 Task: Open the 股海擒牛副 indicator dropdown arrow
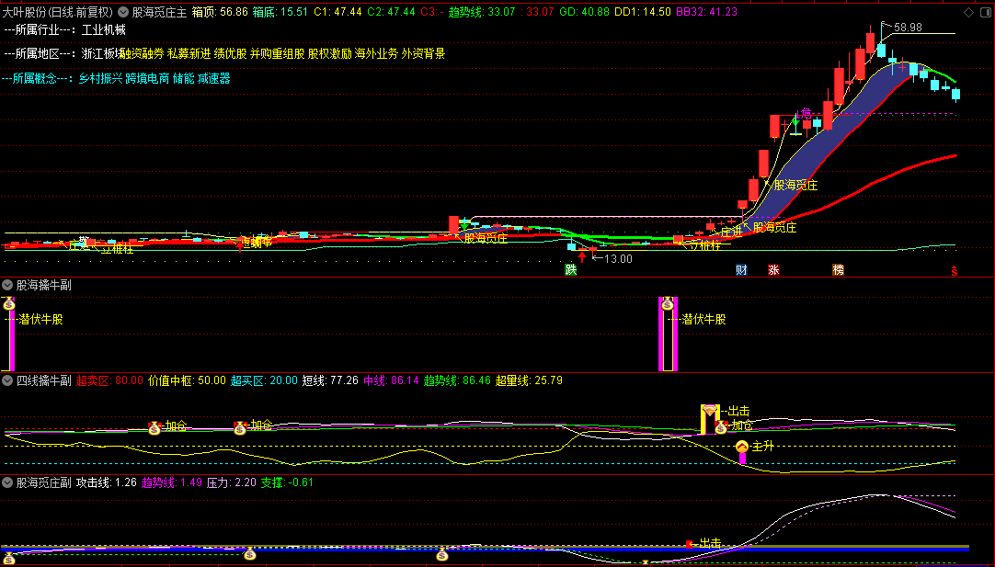8,285
